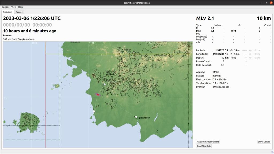Open the Options menu
274x154 pixels.
pos(5,7)
